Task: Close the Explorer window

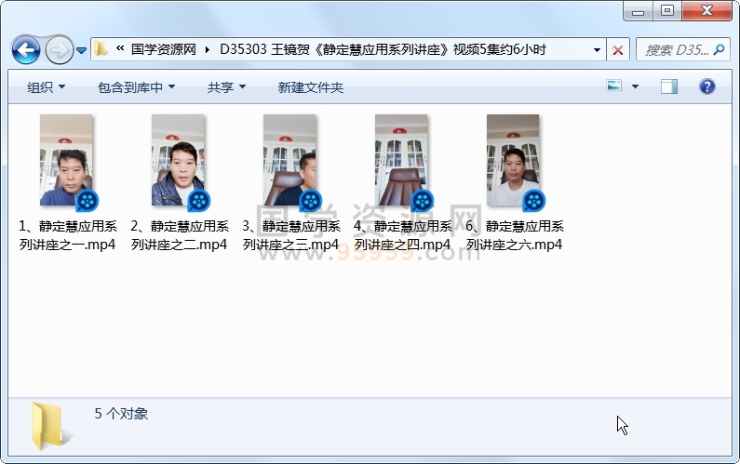Action: tap(706, 11)
